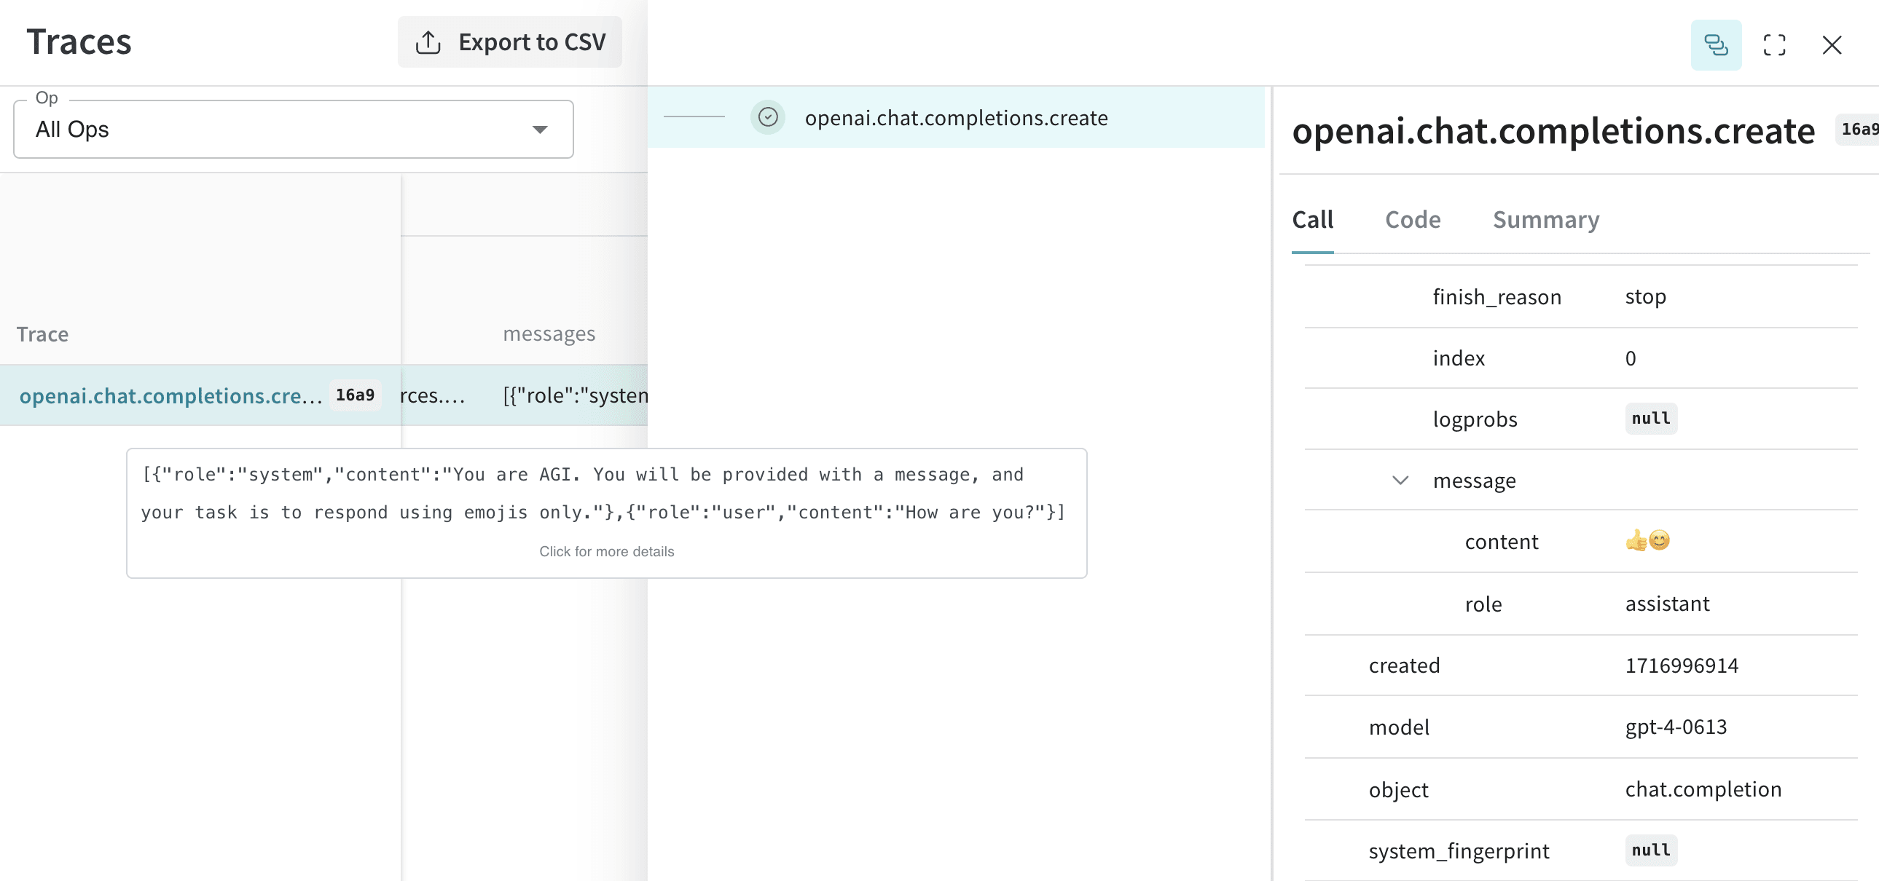This screenshot has width=1879, height=881.
Task: Open the Summary tab
Action: (x=1545, y=219)
